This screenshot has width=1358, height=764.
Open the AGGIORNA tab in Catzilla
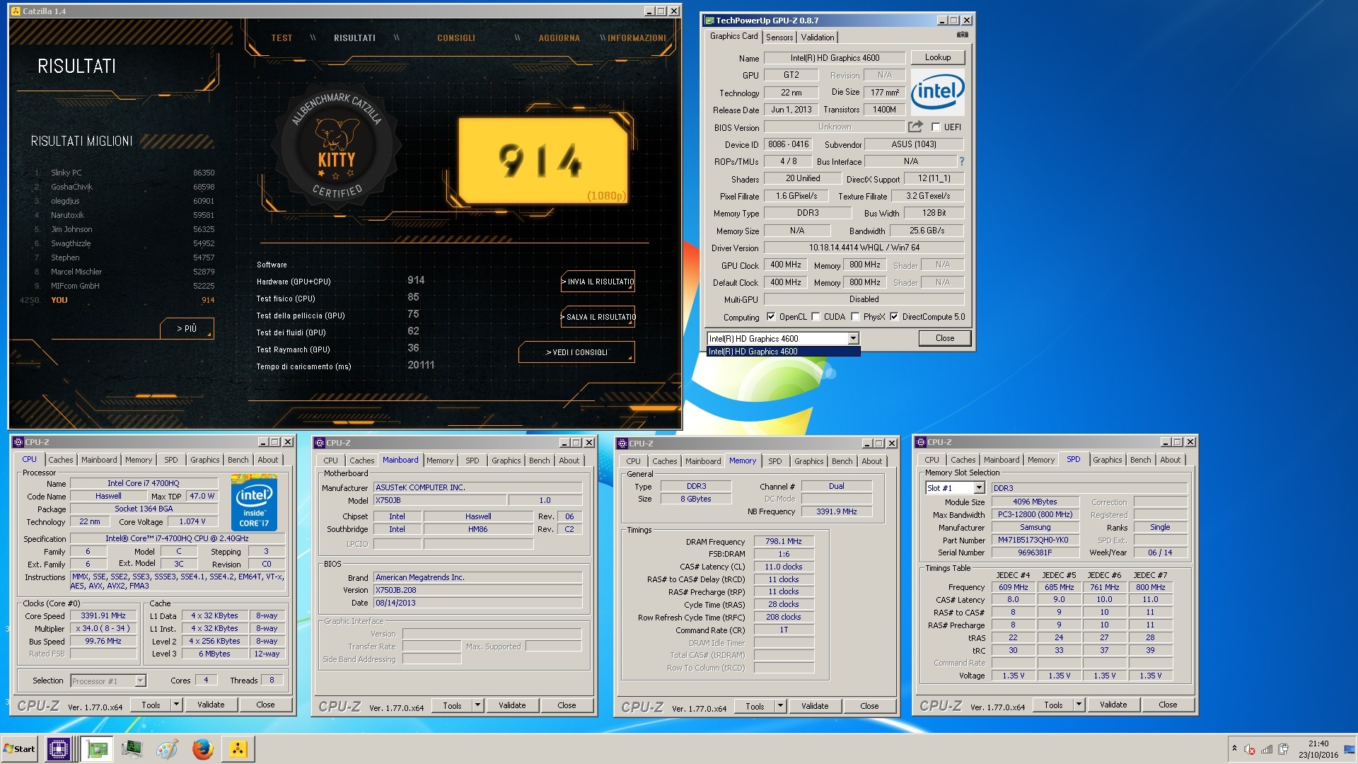coord(559,38)
